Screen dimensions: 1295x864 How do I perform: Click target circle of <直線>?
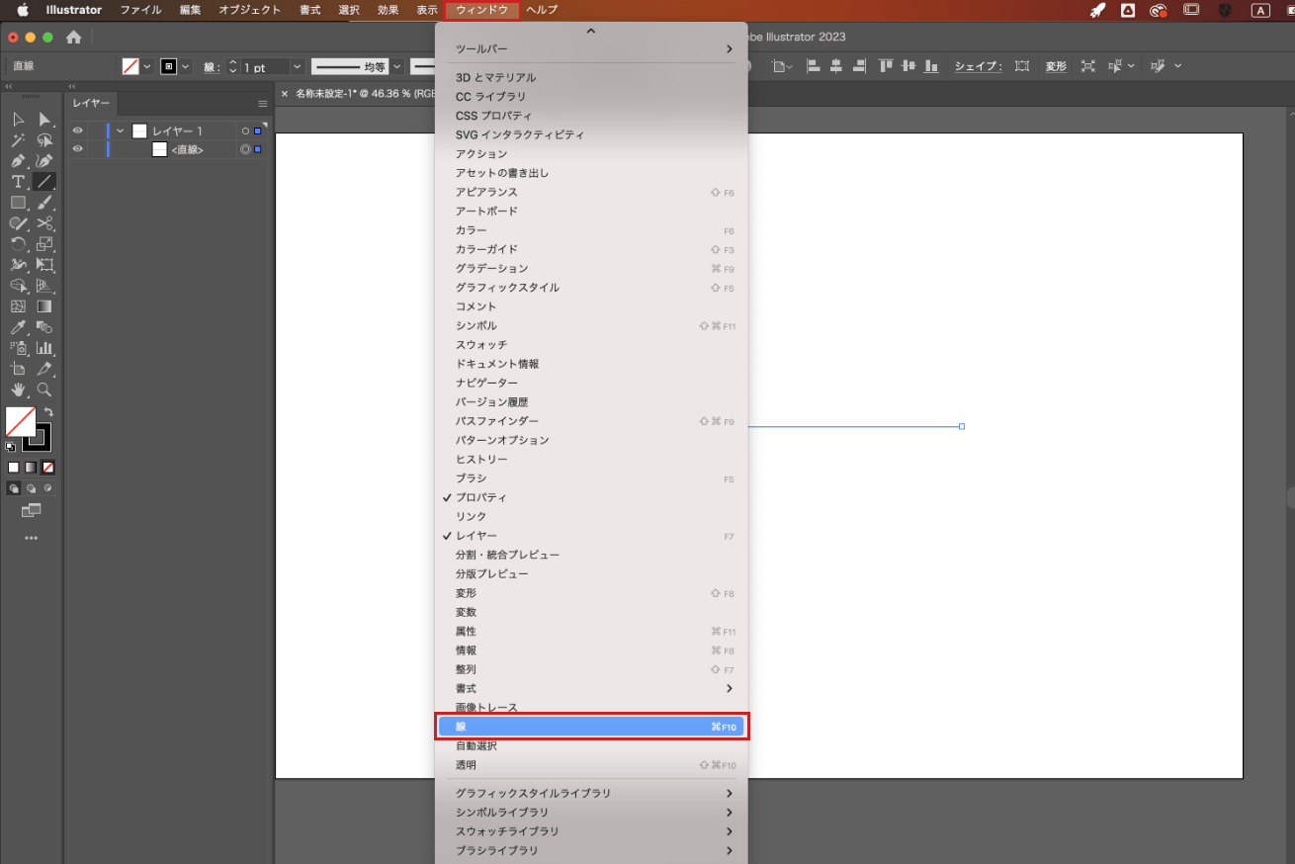click(245, 149)
